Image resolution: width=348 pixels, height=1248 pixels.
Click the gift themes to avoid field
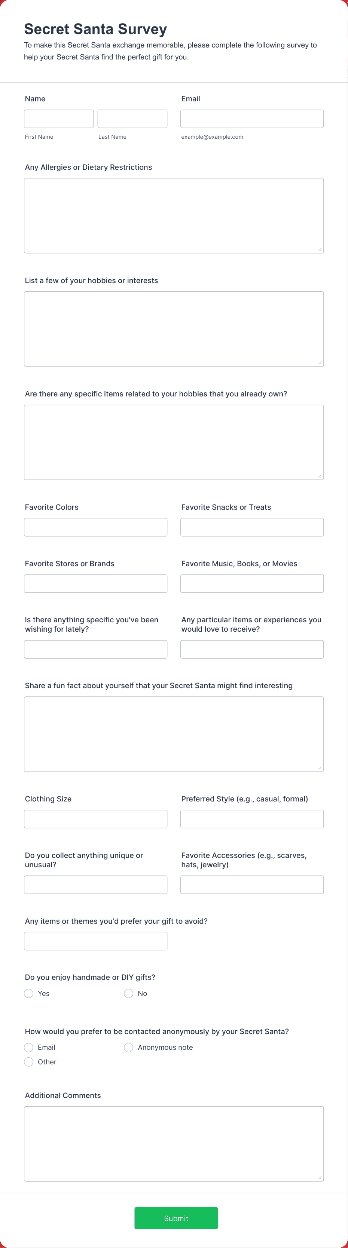(x=95, y=941)
